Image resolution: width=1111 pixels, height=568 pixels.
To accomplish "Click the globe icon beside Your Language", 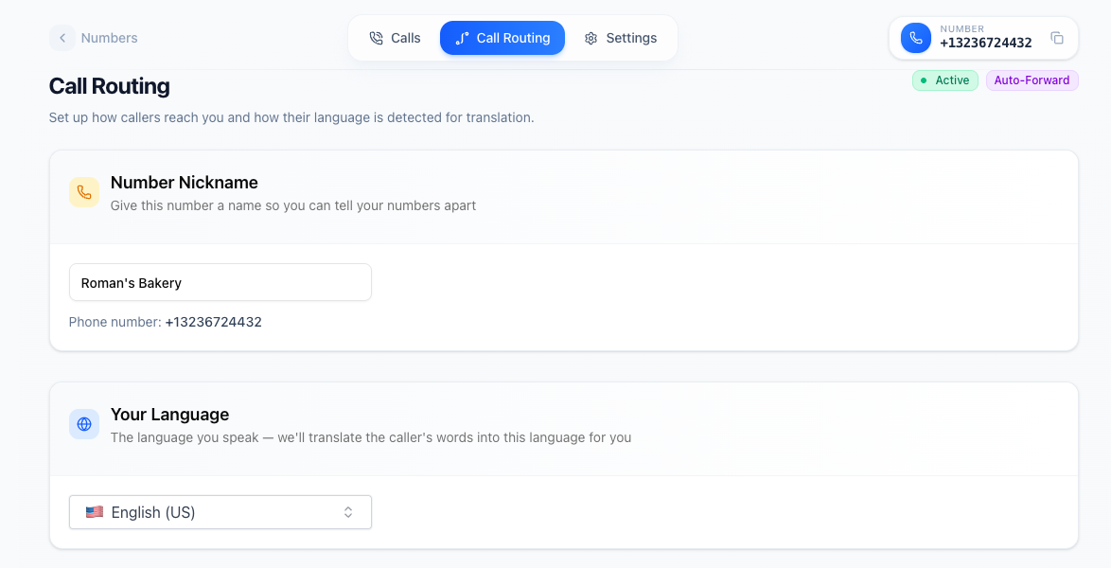I will click(x=84, y=424).
